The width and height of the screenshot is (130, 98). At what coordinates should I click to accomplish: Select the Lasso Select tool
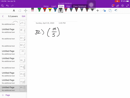coord(20,11)
